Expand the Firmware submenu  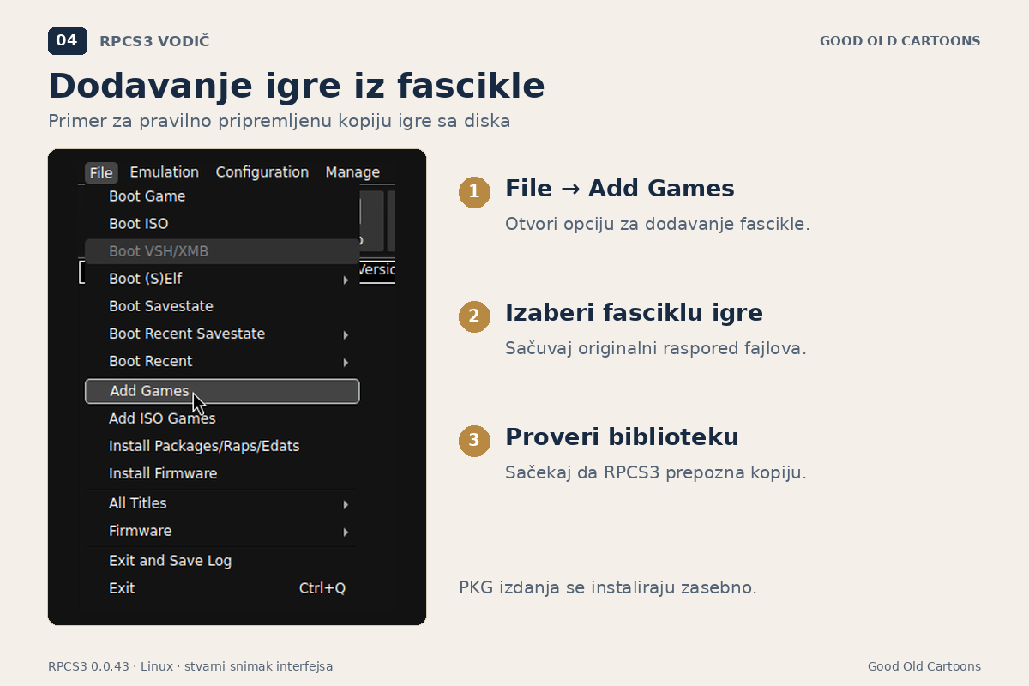click(222, 531)
